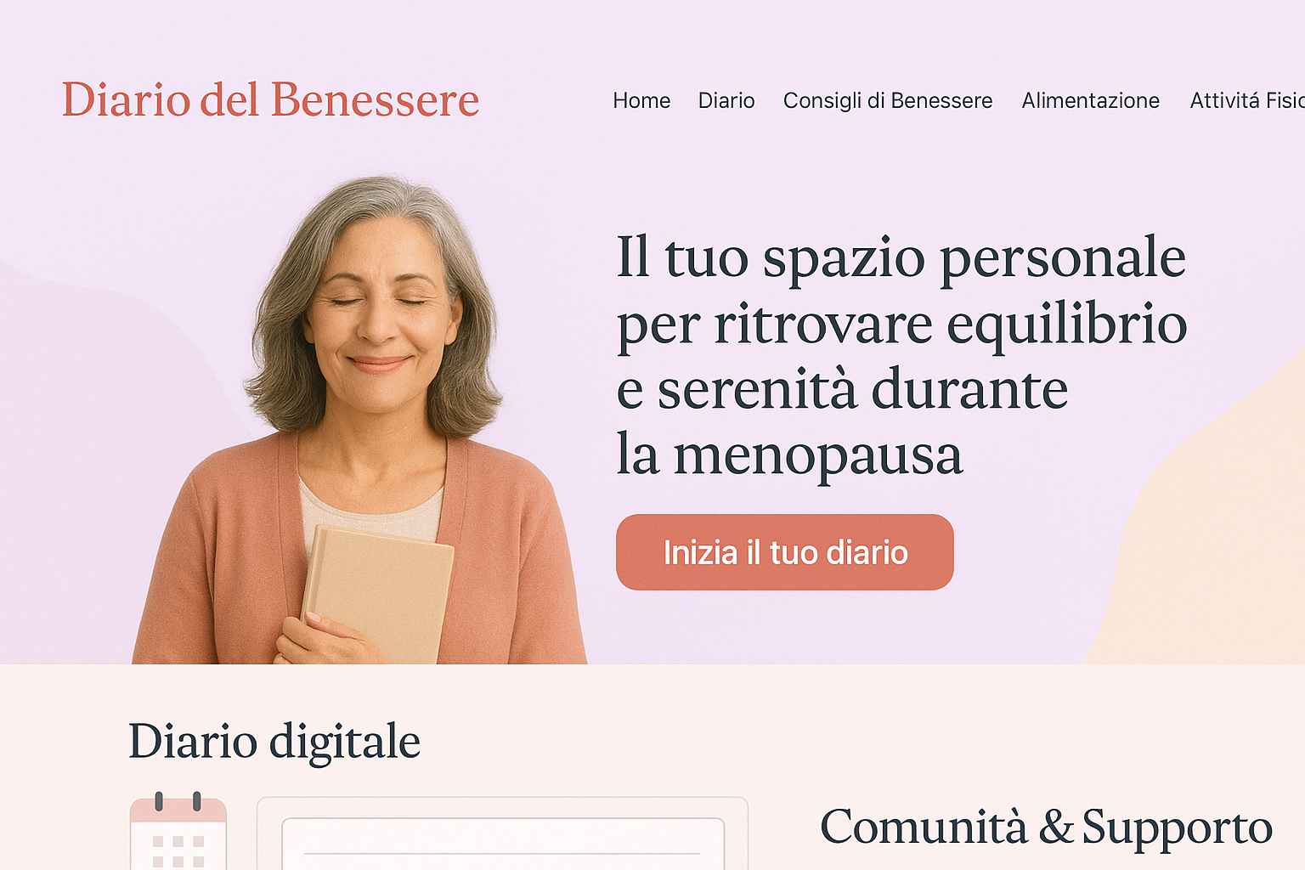Viewport: 1305px width, 870px height.
Task: Click the horizontal writing line in the diary field
Action: pos(502,853)
